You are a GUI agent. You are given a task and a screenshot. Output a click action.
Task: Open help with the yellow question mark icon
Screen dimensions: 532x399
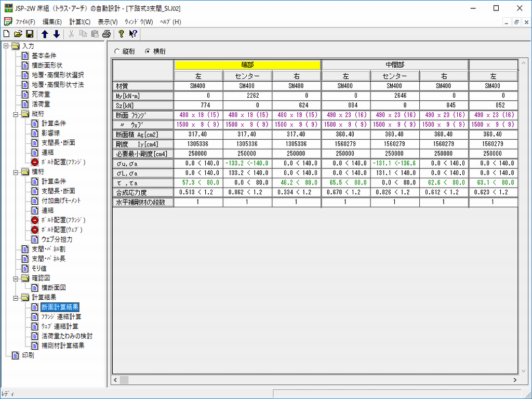[121, 34]
